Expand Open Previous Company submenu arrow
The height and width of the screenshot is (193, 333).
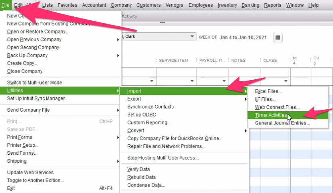pyautogui.click(x=118, y=39)
